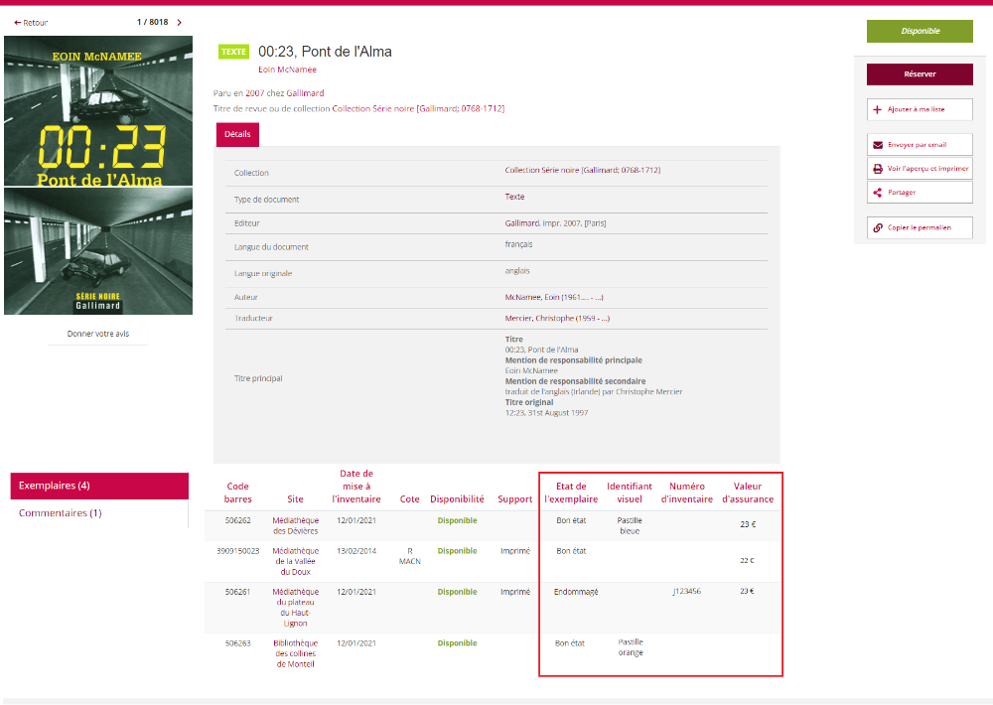Click the green TEXTE document type badge

233,52
